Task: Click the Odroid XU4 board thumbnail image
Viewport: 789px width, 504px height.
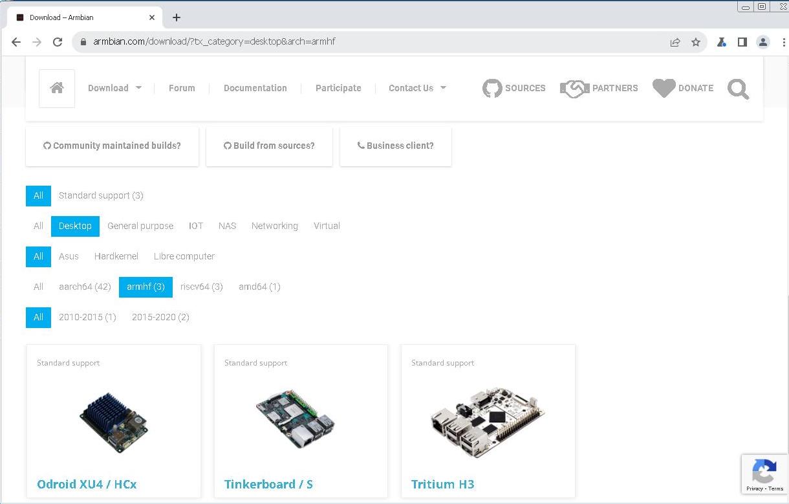Action: point(114,422)
